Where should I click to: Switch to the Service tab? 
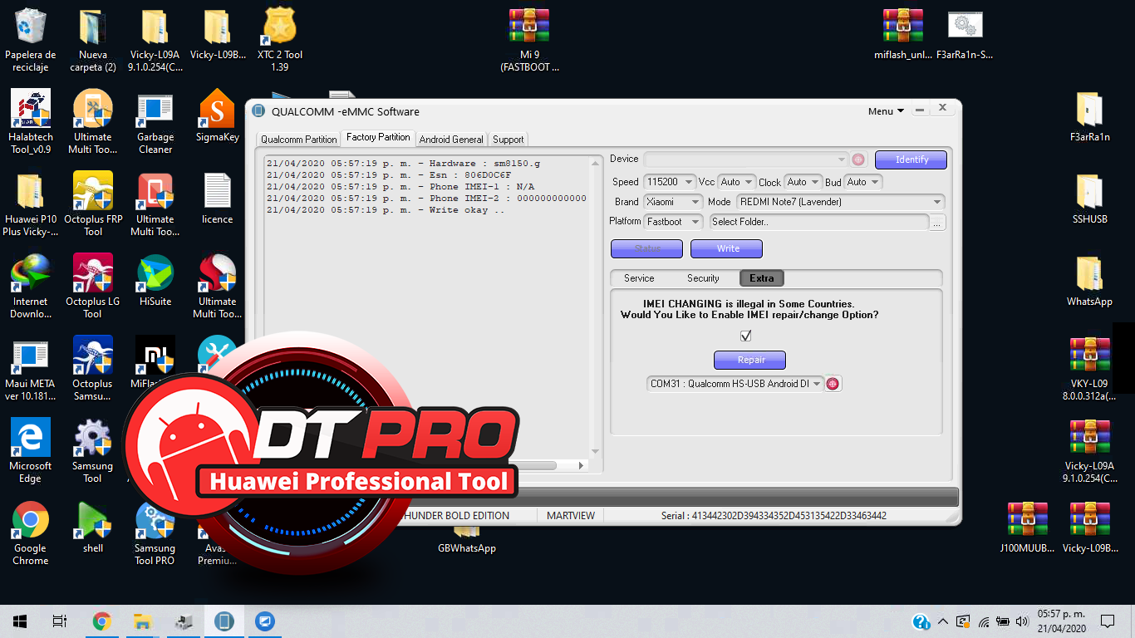pyautogui.click(x=639, y=278)
